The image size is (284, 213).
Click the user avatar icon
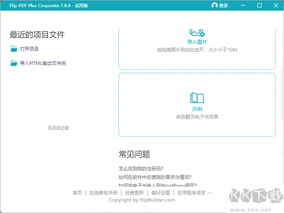(x=214, y=5)
